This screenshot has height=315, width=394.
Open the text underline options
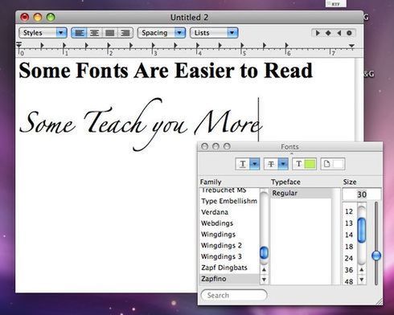247,164
